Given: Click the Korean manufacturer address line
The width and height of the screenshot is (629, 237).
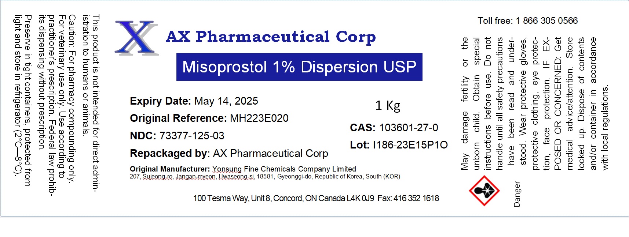Looking at the screenshot, I should pos(265,177).
